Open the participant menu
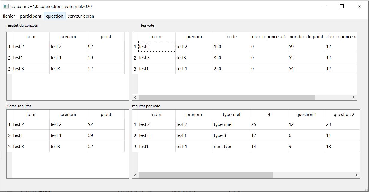Viewport: 369px width, 192px height. (31, 16)
